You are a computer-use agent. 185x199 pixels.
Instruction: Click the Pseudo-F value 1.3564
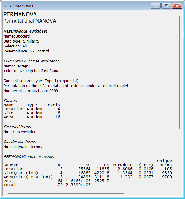tap(125, 173)
